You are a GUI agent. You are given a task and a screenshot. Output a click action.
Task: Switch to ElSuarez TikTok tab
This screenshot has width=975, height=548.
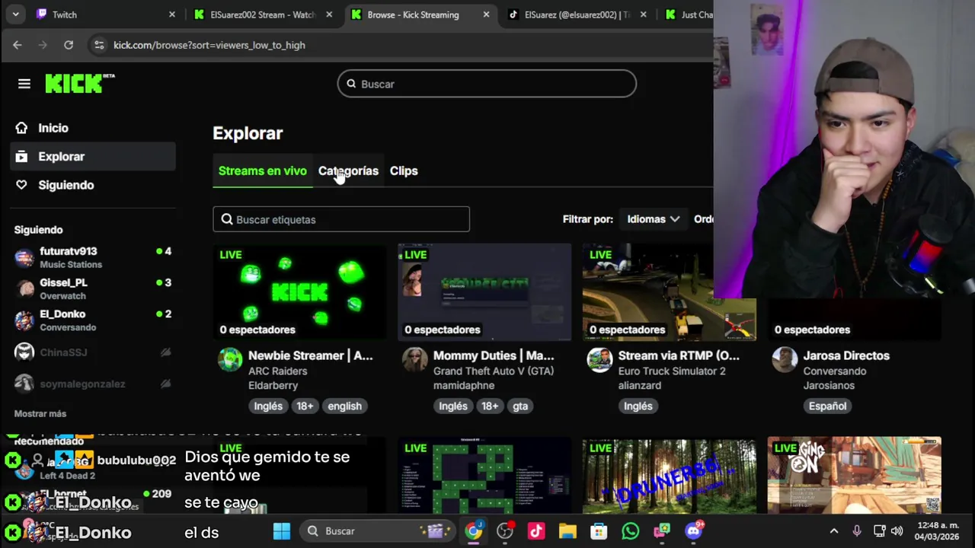[577, 14]
